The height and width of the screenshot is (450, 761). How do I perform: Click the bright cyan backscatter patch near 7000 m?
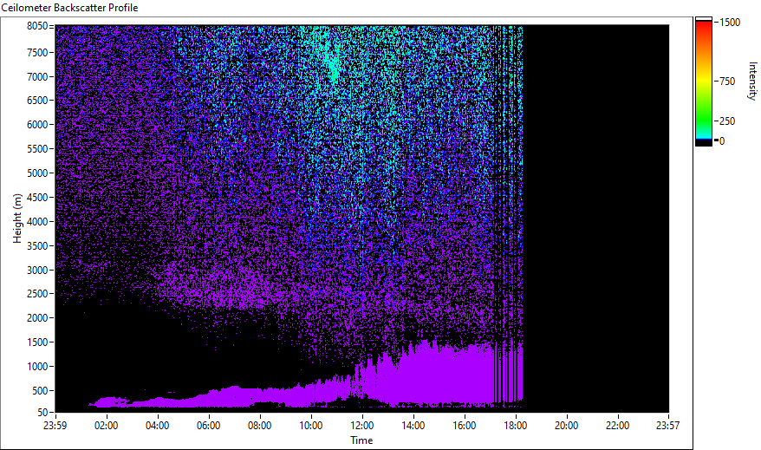(333, 66)
